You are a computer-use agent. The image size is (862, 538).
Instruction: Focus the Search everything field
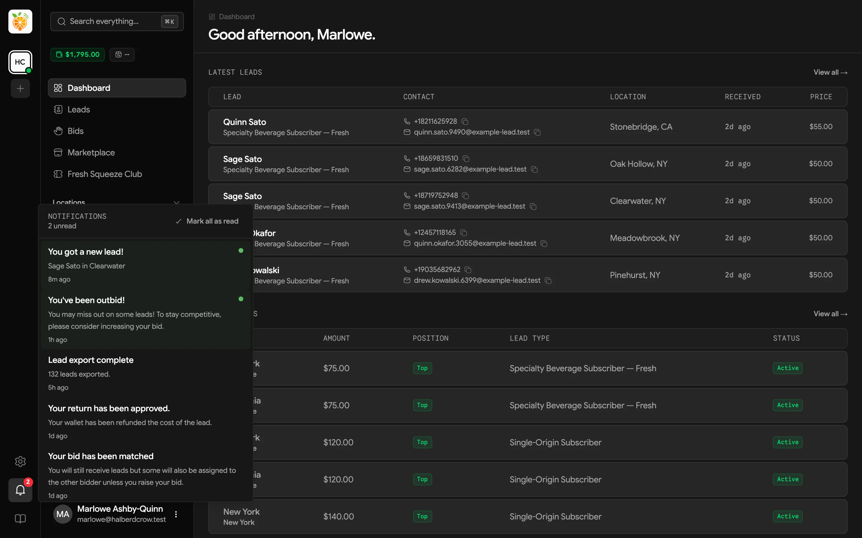coord(117,22)
